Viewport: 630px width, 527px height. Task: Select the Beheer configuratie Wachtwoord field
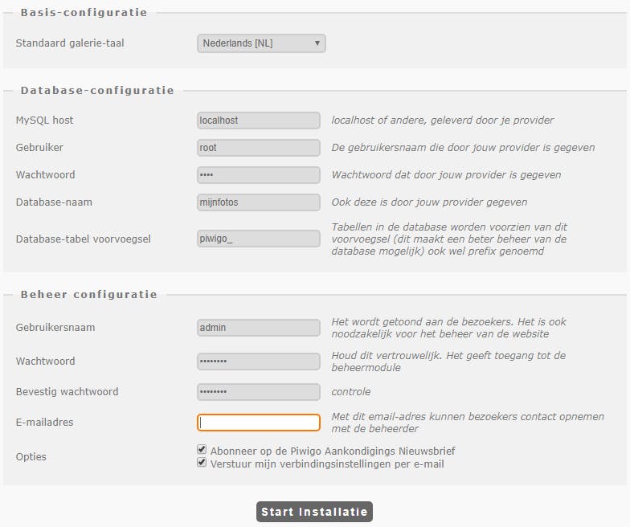click(x=259, y=362)
